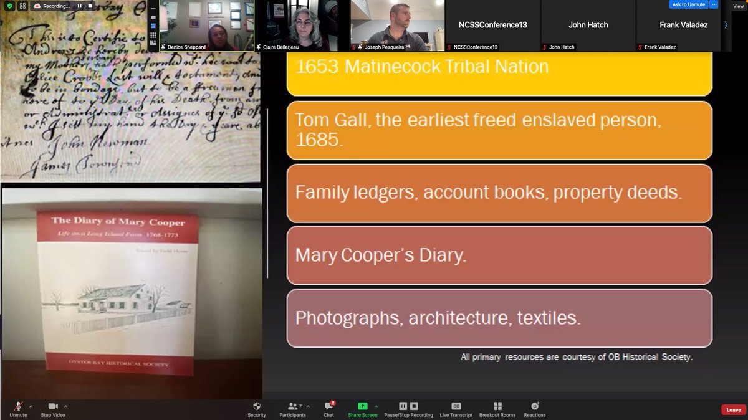Open share options arrow beside Share Screen
Image resolution: width=748 pixels, height=420 pixels.
376,406
